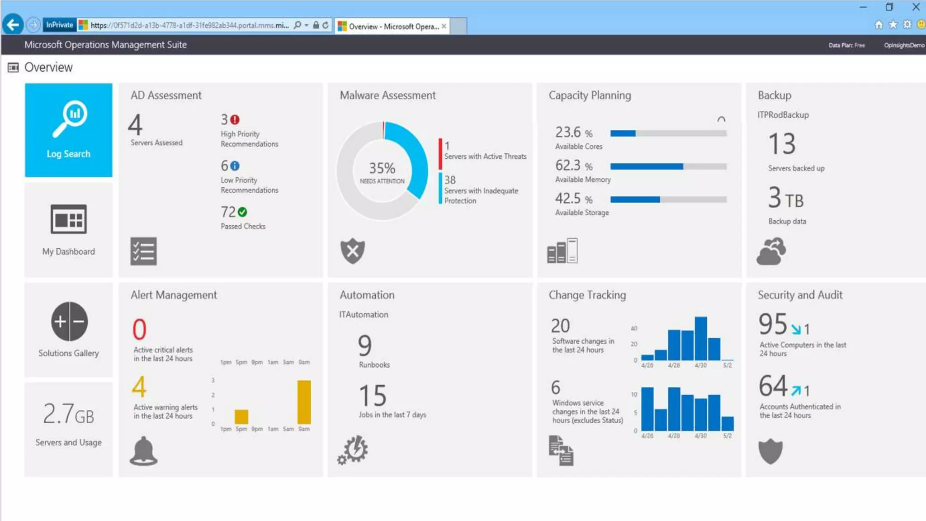Open the address bar search dropdown arrow
This screenshot has height=521, width=926.
[x=307, y=25]
